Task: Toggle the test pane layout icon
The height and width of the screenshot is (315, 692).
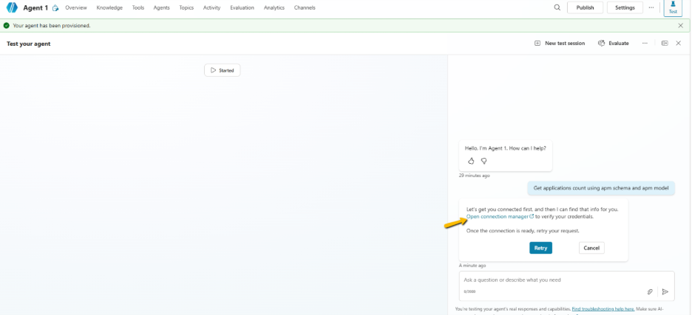Action: (665, 44)
